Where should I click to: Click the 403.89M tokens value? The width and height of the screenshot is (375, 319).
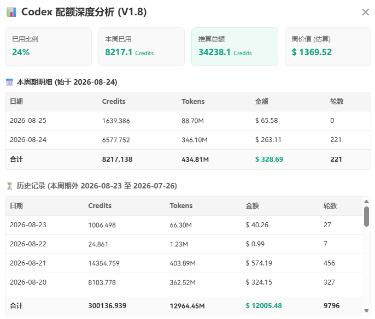[183, 263]
